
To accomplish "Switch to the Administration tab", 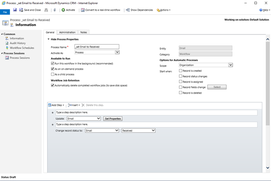I will [67, 33].
